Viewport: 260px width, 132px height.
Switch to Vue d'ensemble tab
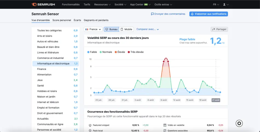[x=41, y=20]
